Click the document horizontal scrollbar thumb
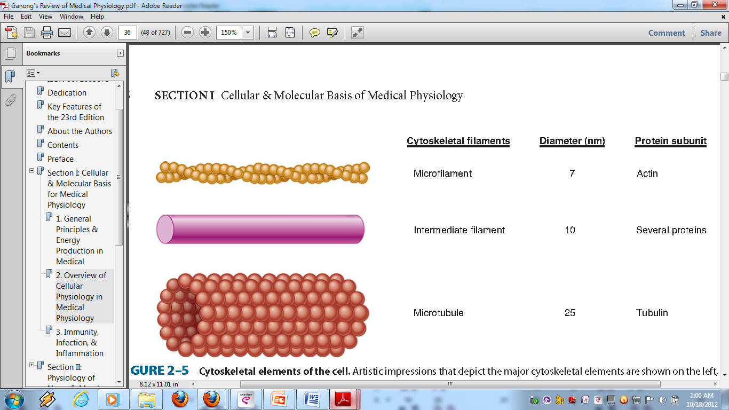 450,384
